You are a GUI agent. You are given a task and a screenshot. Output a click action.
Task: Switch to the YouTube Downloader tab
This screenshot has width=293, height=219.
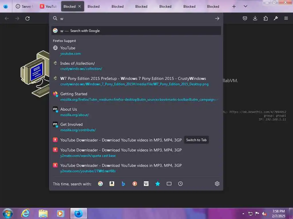[x=49, y=6]
